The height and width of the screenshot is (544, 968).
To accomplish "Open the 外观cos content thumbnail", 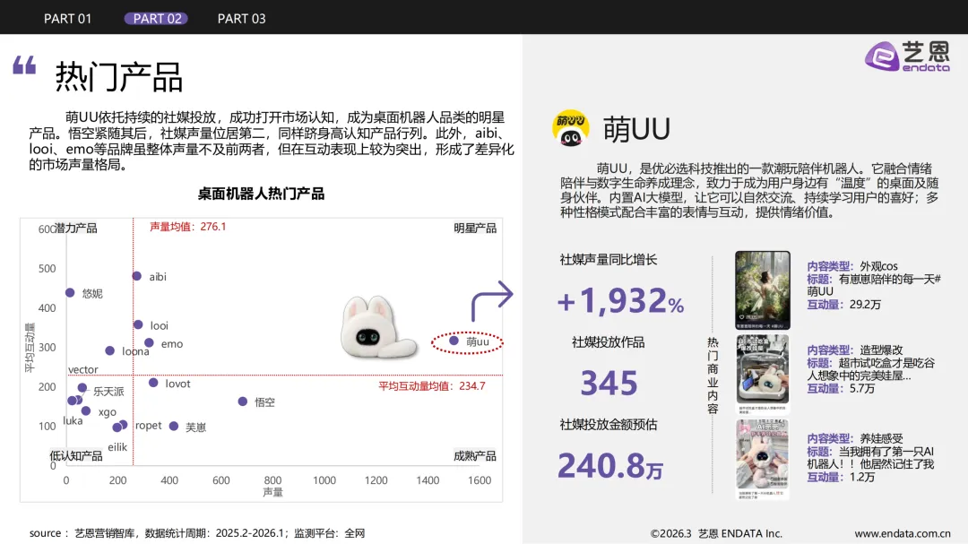I will [763, 289].
